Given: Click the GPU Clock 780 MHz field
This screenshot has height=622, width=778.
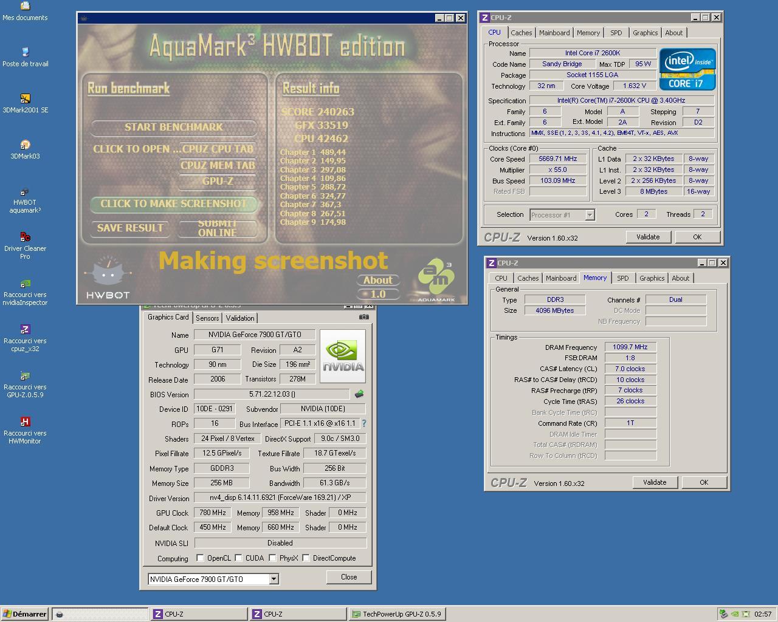Looking at the screenshot, I should pyautogui.click(x=213, y=513).
